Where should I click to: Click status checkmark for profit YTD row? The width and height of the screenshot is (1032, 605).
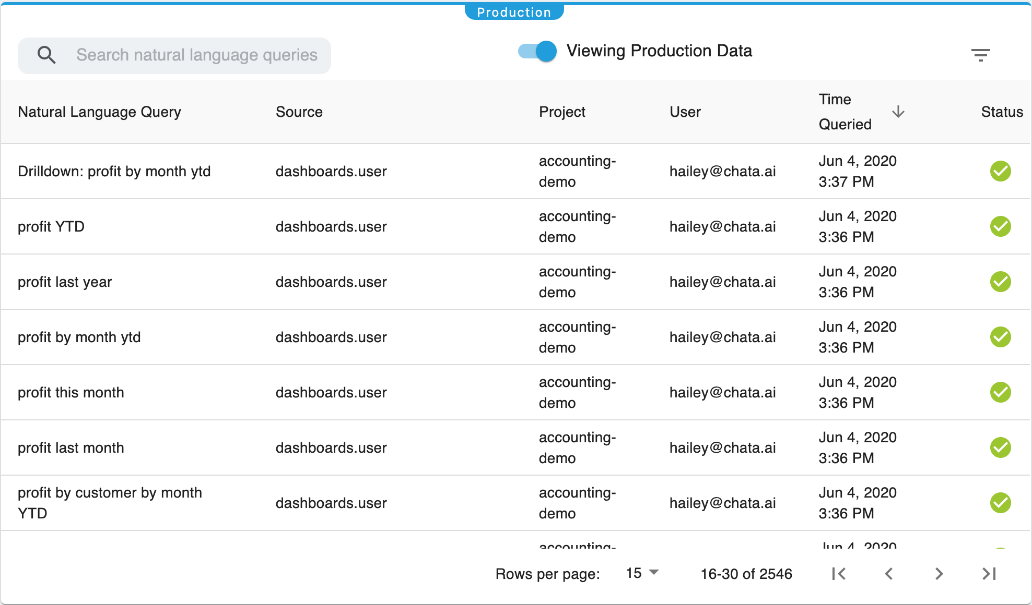point(1000,226)
